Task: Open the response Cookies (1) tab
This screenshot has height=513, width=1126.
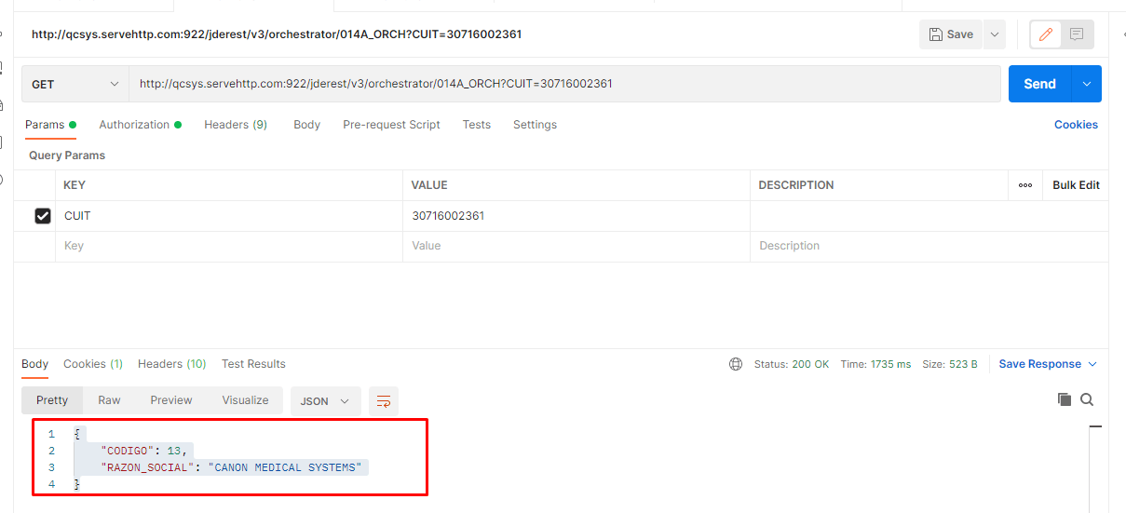Action: click(x=93, y=364)
